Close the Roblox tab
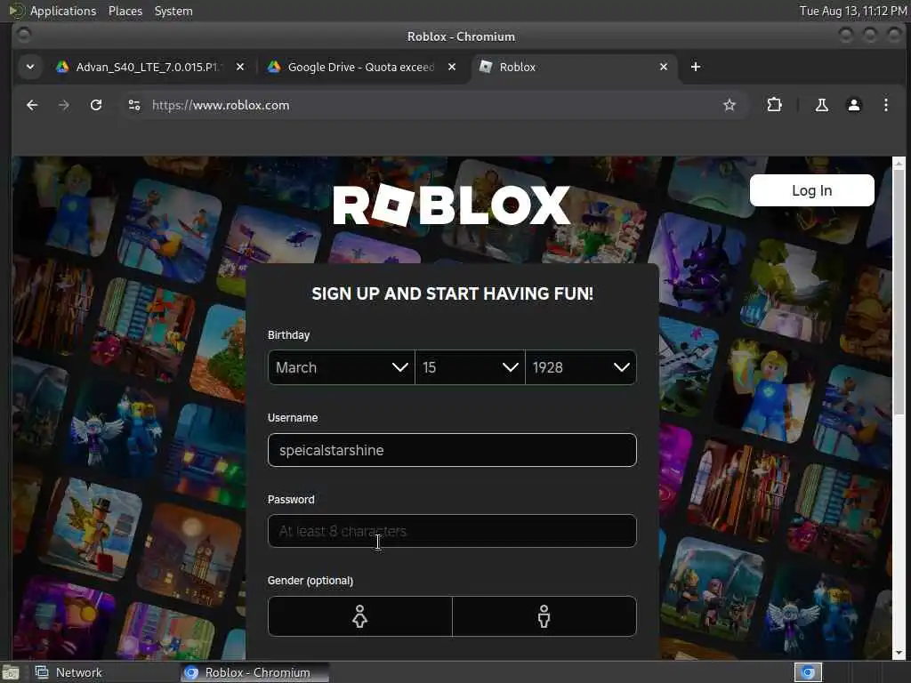911x683 pixels. tap(664, 67)
